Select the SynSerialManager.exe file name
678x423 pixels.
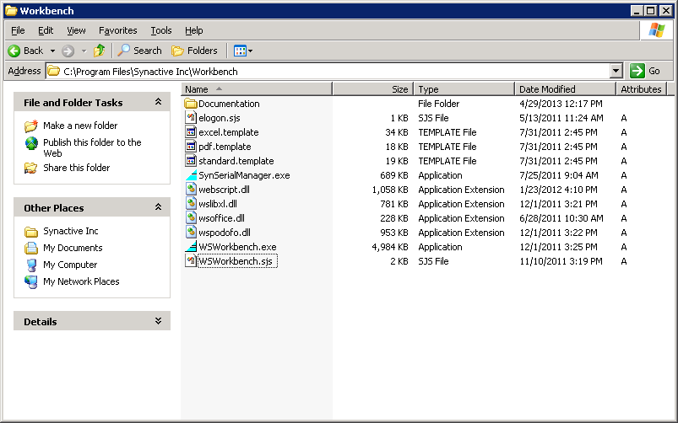pos(244,175)
